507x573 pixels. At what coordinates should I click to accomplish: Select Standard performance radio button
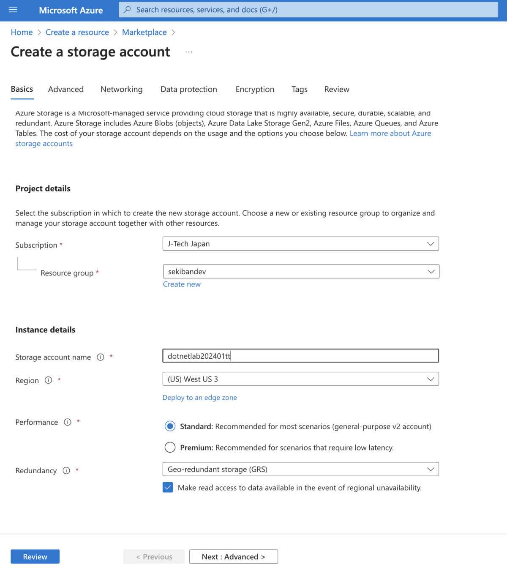[x=170, y=426]
